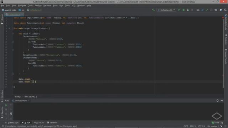228x128 pixels.
Task: Open the Window menu
Action: click(81, 6)
